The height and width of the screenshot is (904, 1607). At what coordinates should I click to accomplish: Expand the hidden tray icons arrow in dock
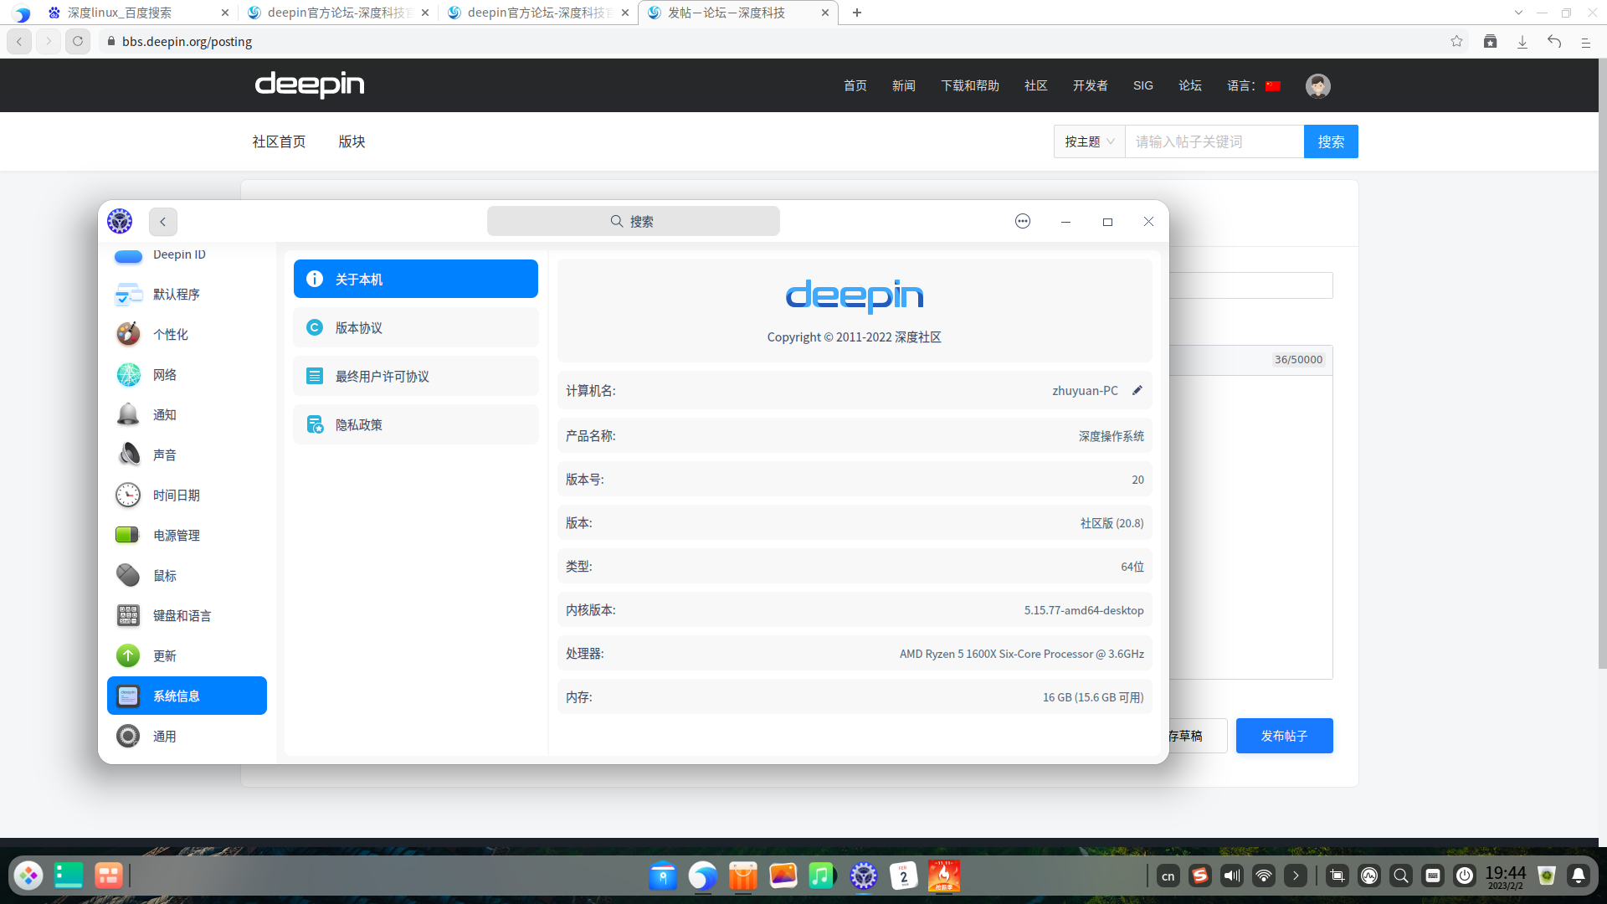click(1295, 876)
